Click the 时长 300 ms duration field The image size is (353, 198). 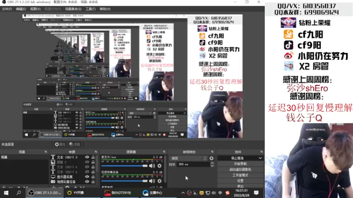[x=193, y=165]
